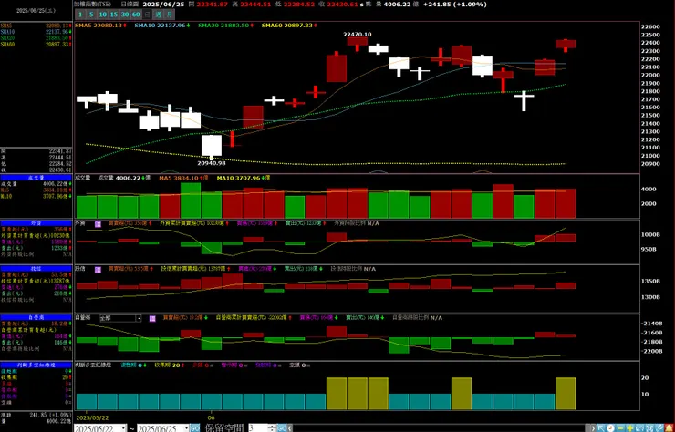675x432 pixels.
Task: Click the 20940.98 low price label
Action: coord(212,163)
